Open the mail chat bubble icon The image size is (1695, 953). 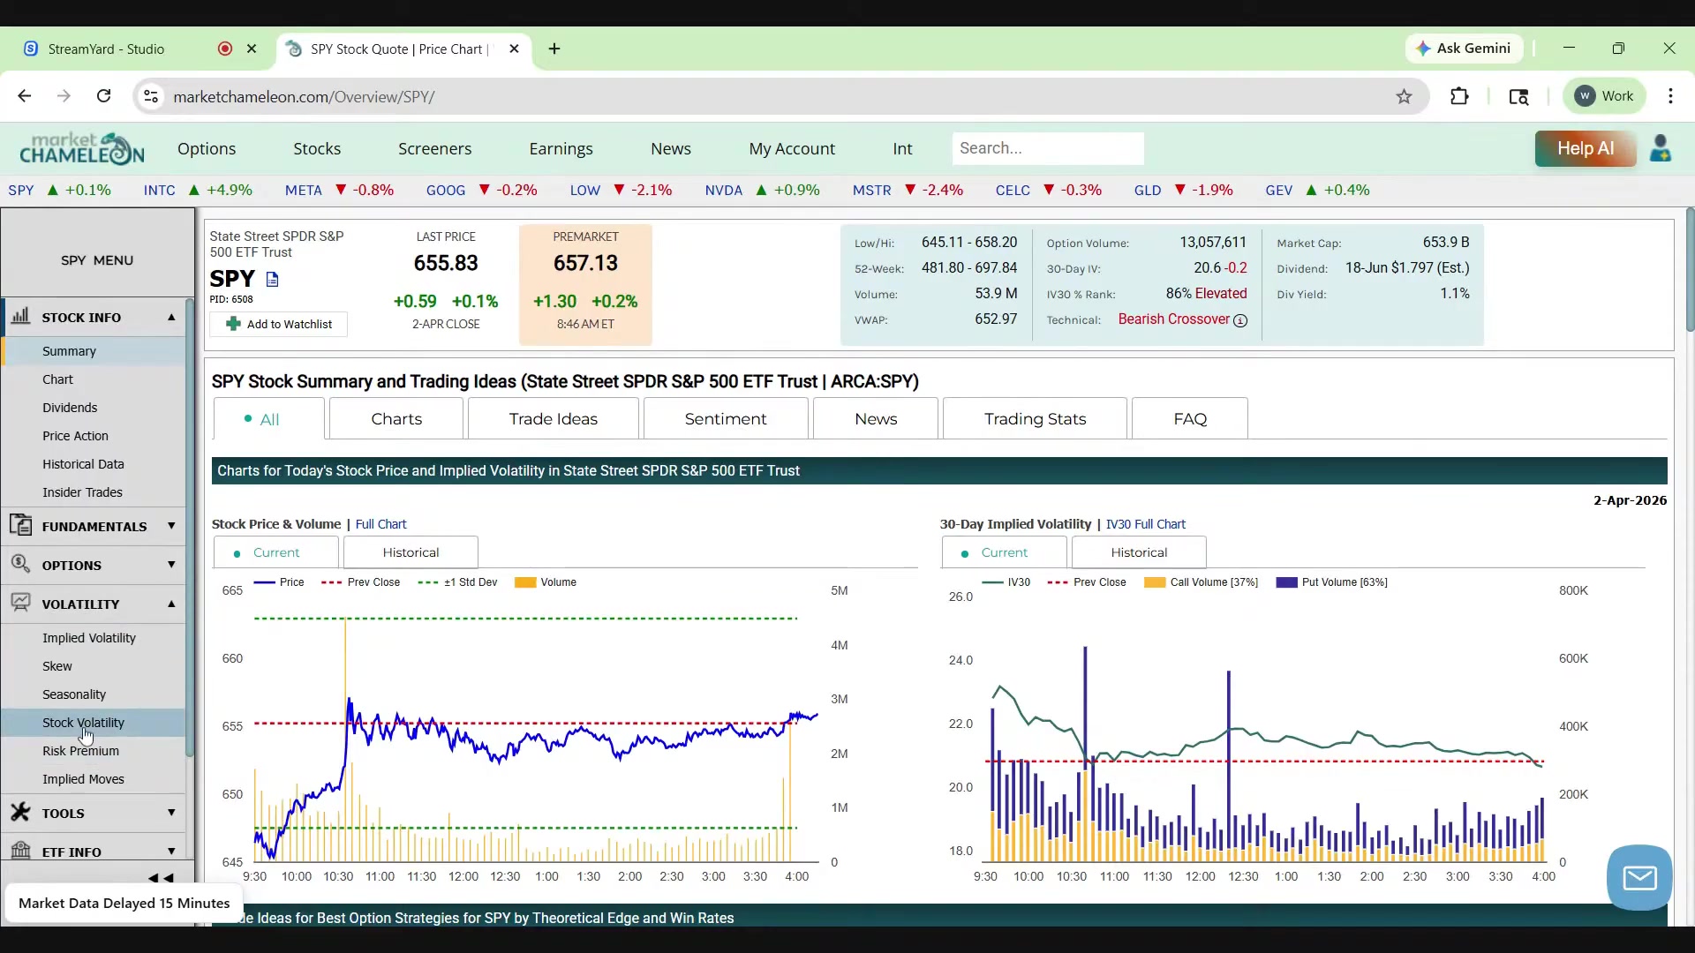tap(1639, 878)
